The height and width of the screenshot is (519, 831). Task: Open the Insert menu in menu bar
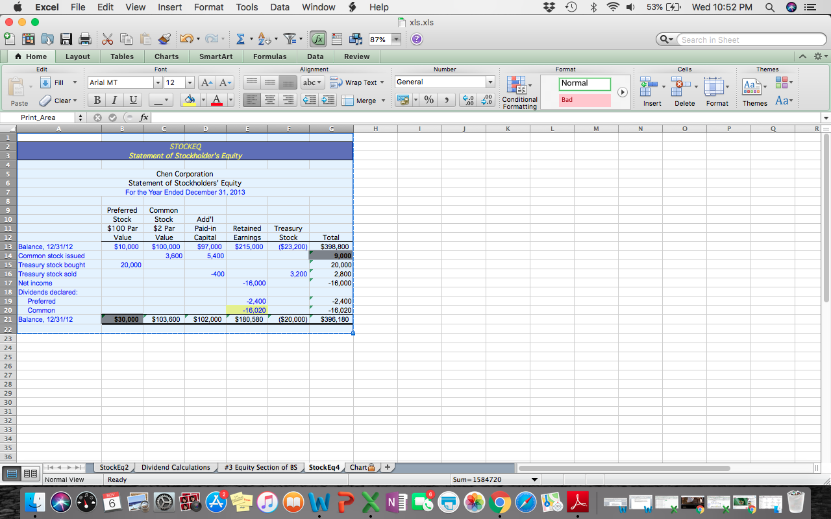(x=170, y=7)
